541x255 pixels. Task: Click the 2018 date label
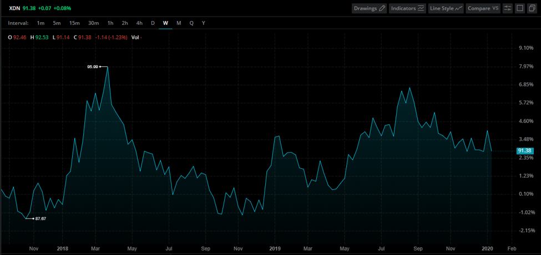point(63,248)
